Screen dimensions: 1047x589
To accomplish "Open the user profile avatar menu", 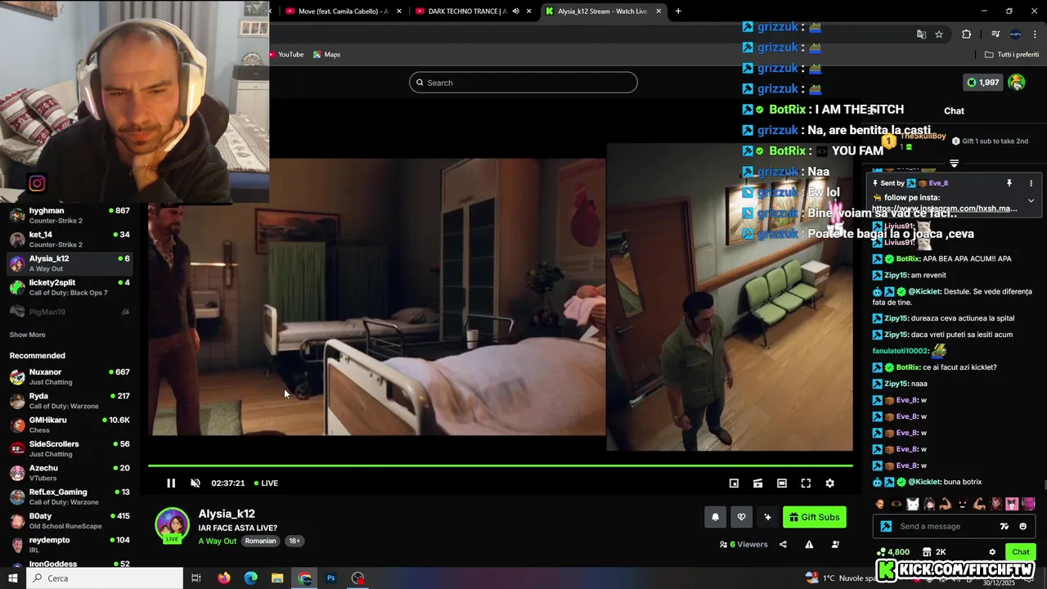I will 1017,83.
